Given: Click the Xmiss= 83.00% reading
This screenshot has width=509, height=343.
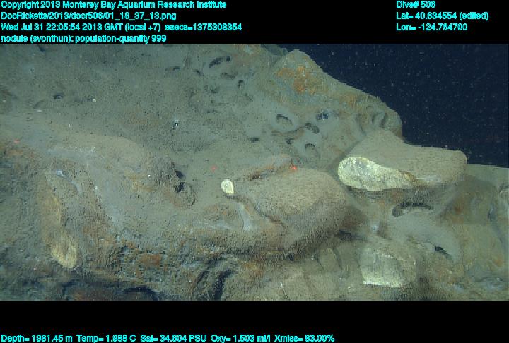Looking at the screenshot, I should [x=304, y=339].
